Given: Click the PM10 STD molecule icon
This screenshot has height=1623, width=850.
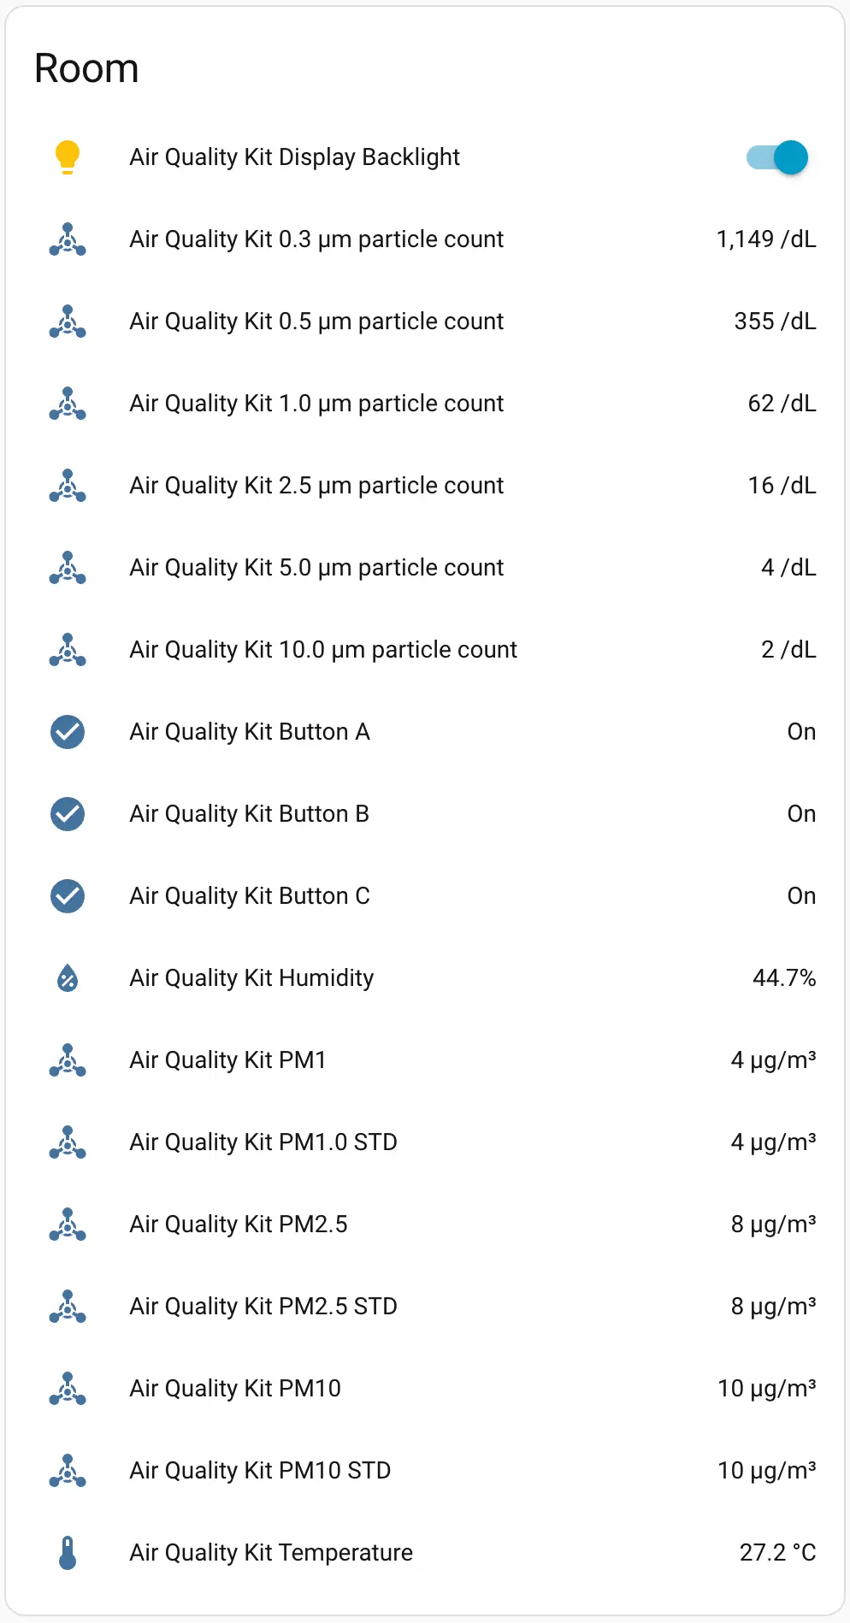Looking at the screenshot, I should 68,1471.
